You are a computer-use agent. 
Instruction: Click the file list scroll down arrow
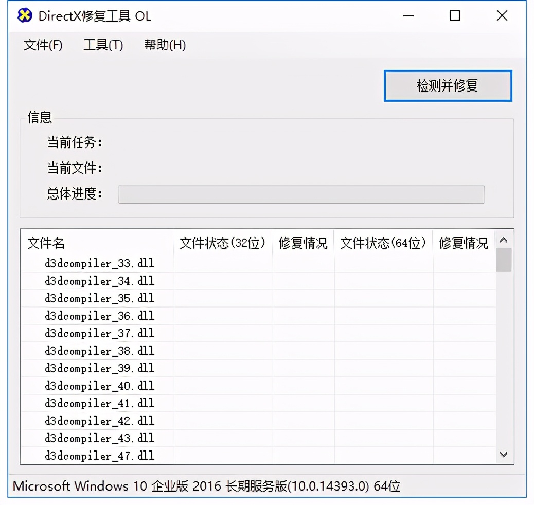(504, 454)
